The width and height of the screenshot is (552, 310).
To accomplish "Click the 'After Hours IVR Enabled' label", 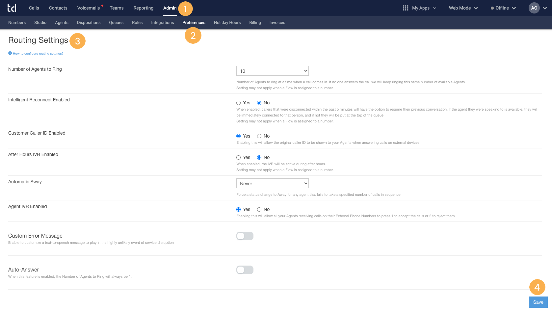I will 33,154.
